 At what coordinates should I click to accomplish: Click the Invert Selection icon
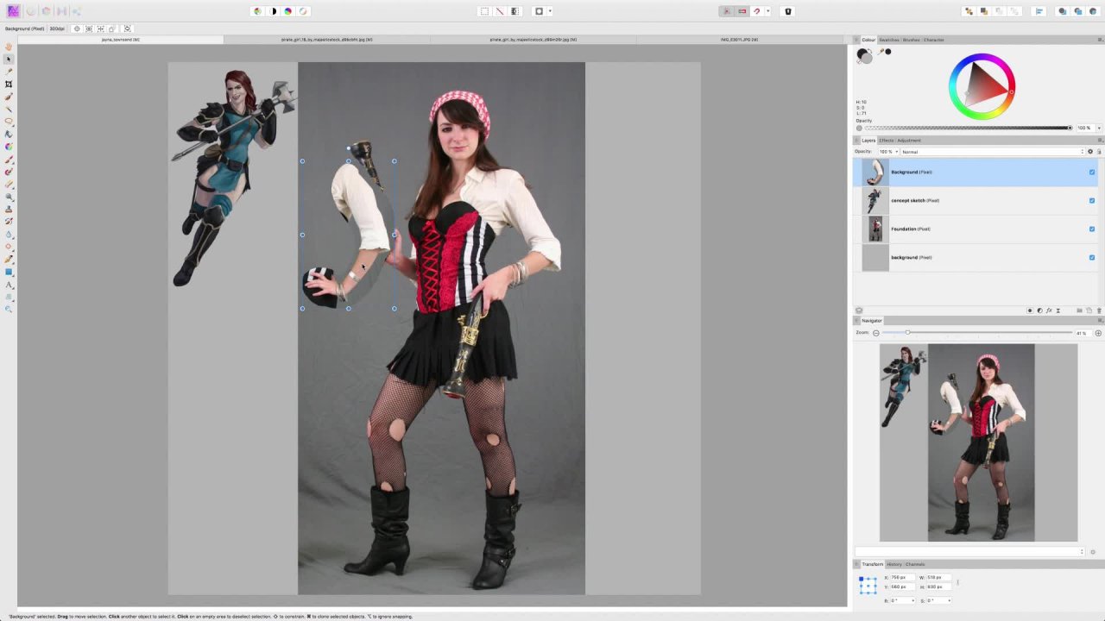point(515,11)
